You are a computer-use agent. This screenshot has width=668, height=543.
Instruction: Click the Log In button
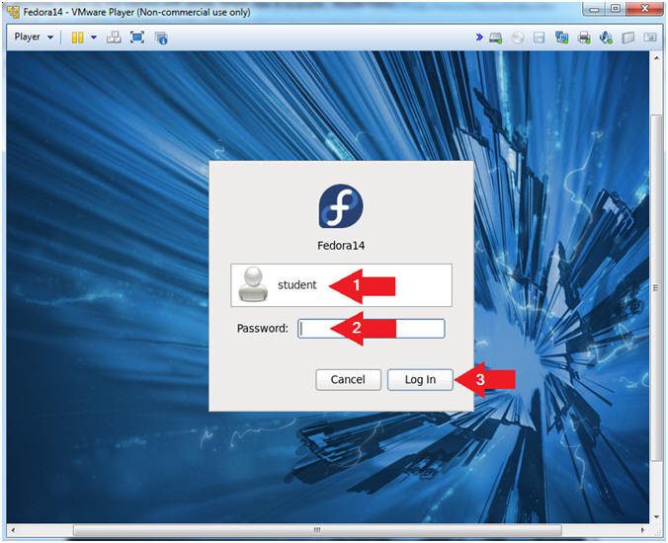coord(420,379)
